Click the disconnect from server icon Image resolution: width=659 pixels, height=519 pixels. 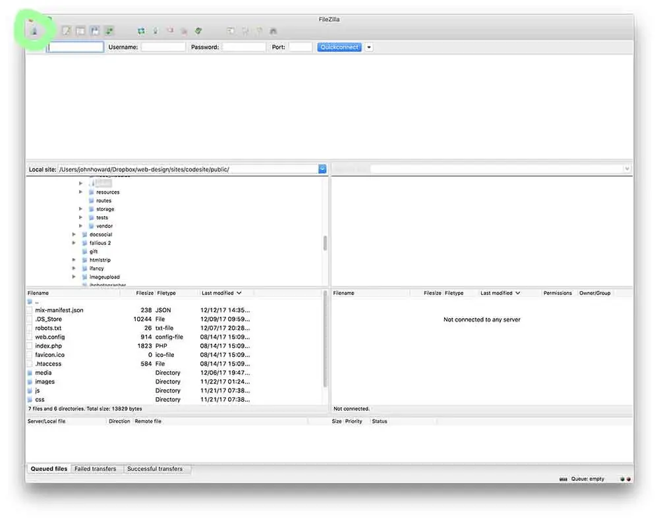pyautogui.click(x=184, y=31)
